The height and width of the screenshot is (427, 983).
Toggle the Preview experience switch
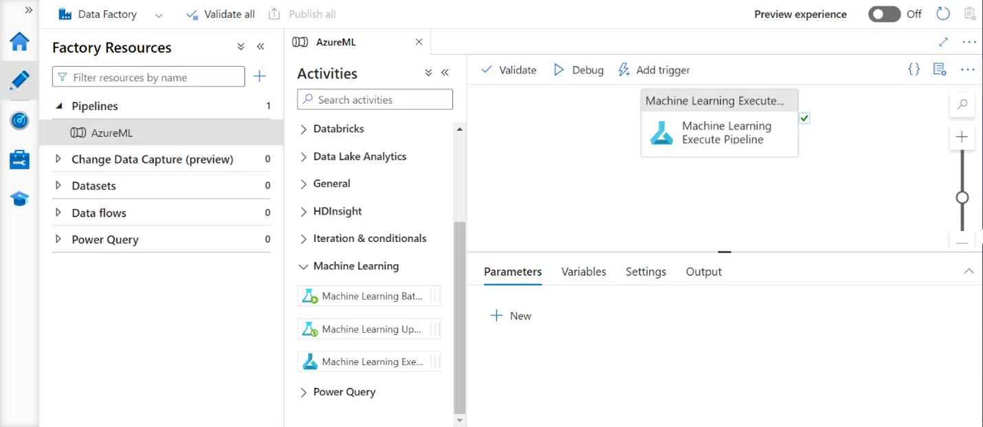[x=884, y=14]
